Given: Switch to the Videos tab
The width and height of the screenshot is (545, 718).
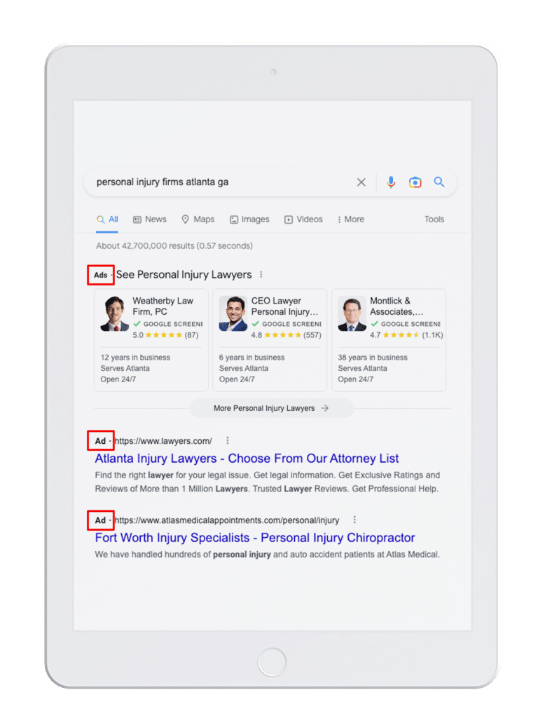Looking at the screenshot, I should click(303, 219).
